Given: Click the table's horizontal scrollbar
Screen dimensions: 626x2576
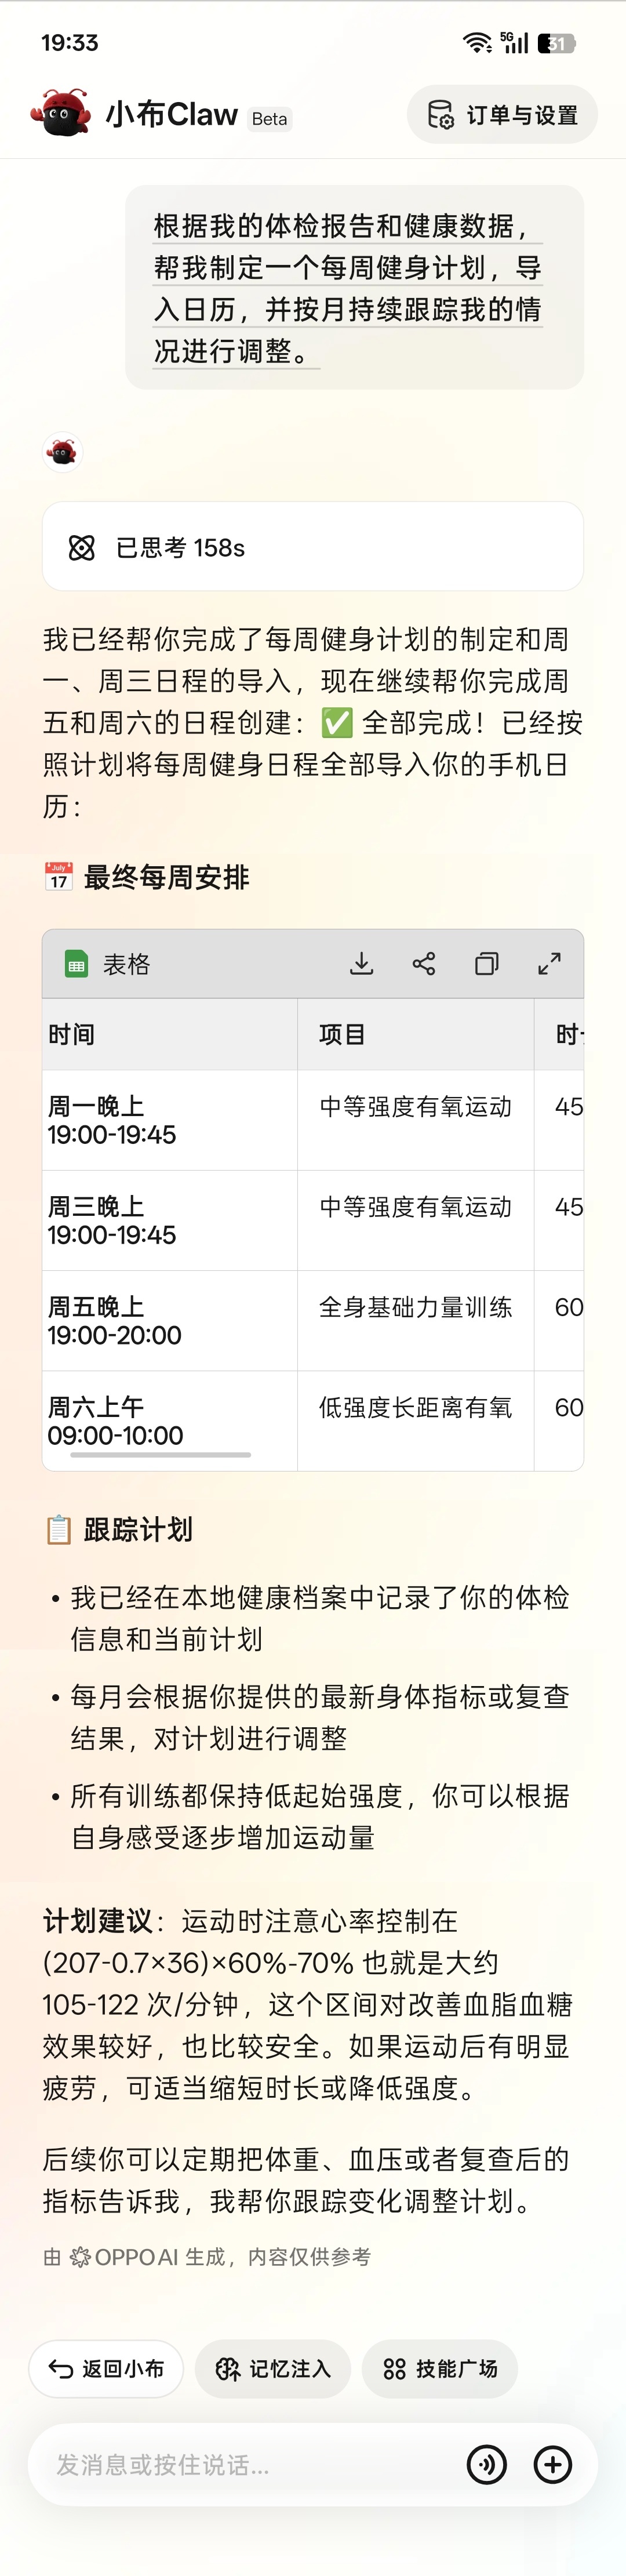Looking at the screenshot, I should coord(160,1455).
